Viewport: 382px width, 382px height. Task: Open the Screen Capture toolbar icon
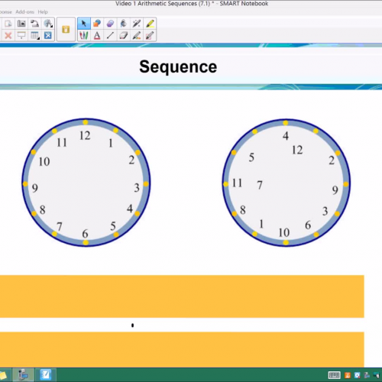[x=21, y=24]
